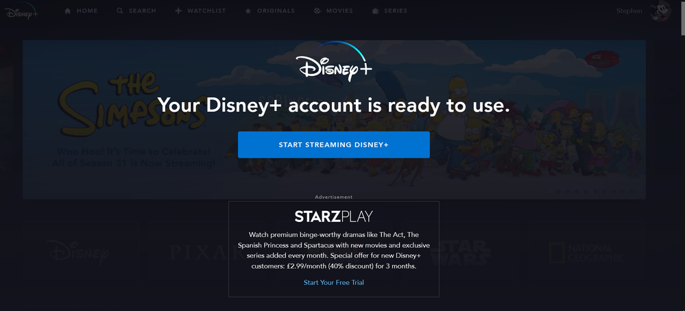Screen dimensions: 685x311
Task: Click Start Streaming Disney+ button
Action: 334,145
